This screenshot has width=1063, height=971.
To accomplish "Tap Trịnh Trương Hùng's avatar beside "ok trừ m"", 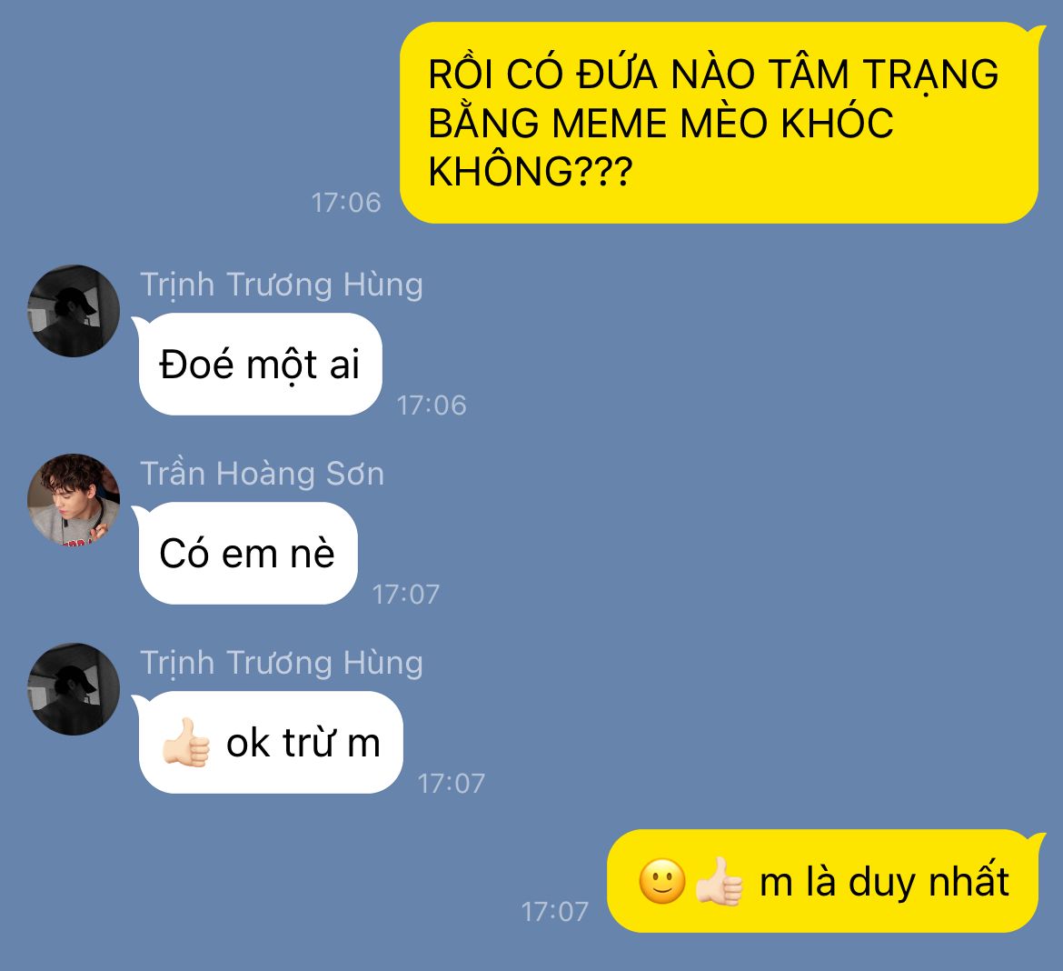I will pos(74,689).
